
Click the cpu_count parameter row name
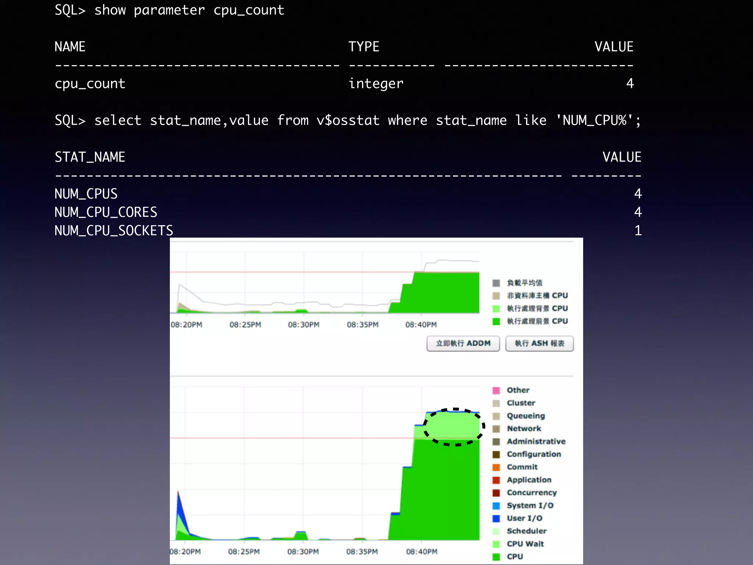point(90,84)
